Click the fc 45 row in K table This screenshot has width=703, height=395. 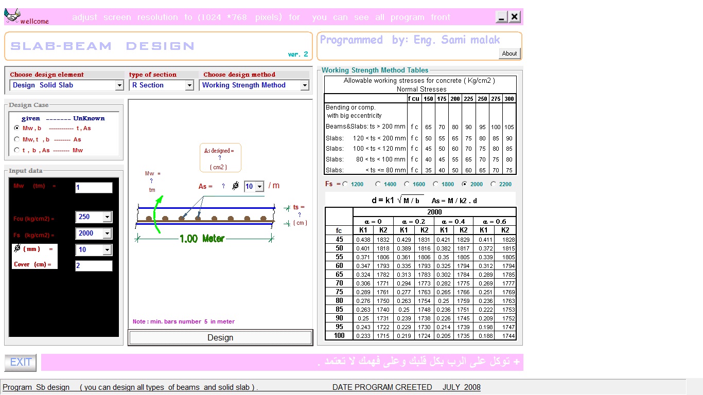click(420, 240)
